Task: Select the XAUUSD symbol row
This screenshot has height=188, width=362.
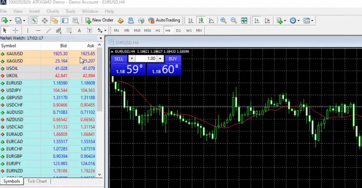Action: [48, 54]
